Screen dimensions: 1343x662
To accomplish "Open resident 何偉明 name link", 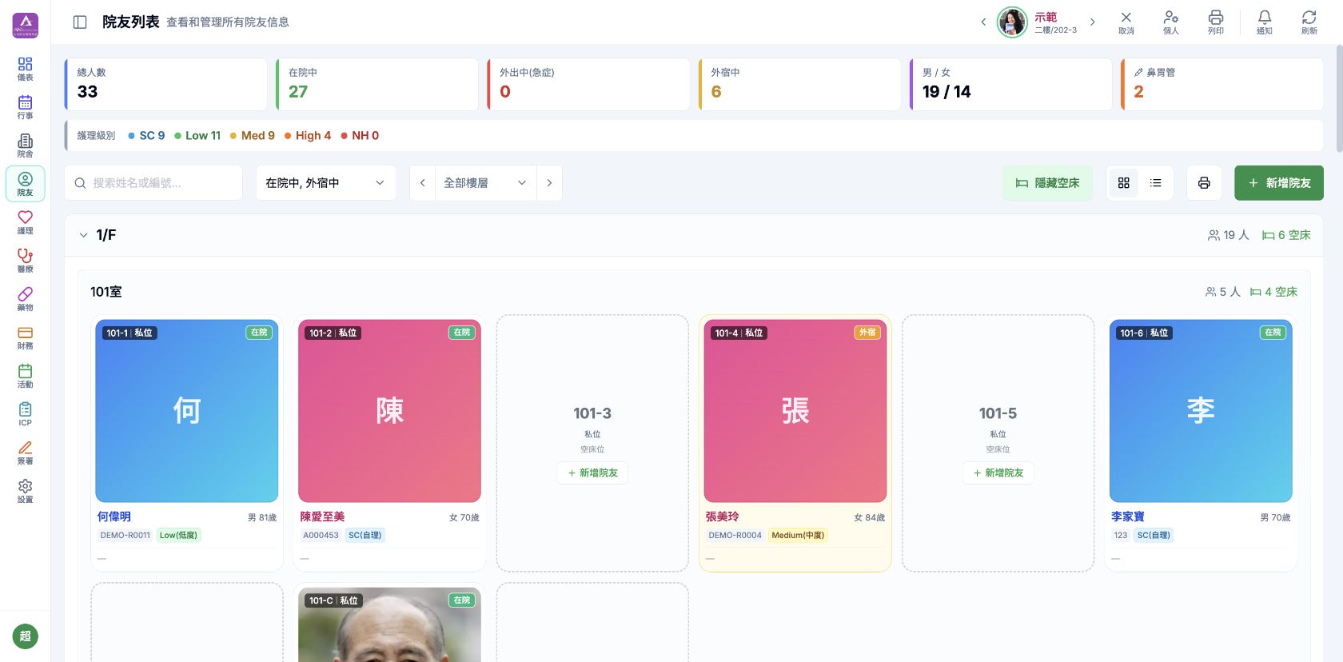I will (x=114, y=517).
